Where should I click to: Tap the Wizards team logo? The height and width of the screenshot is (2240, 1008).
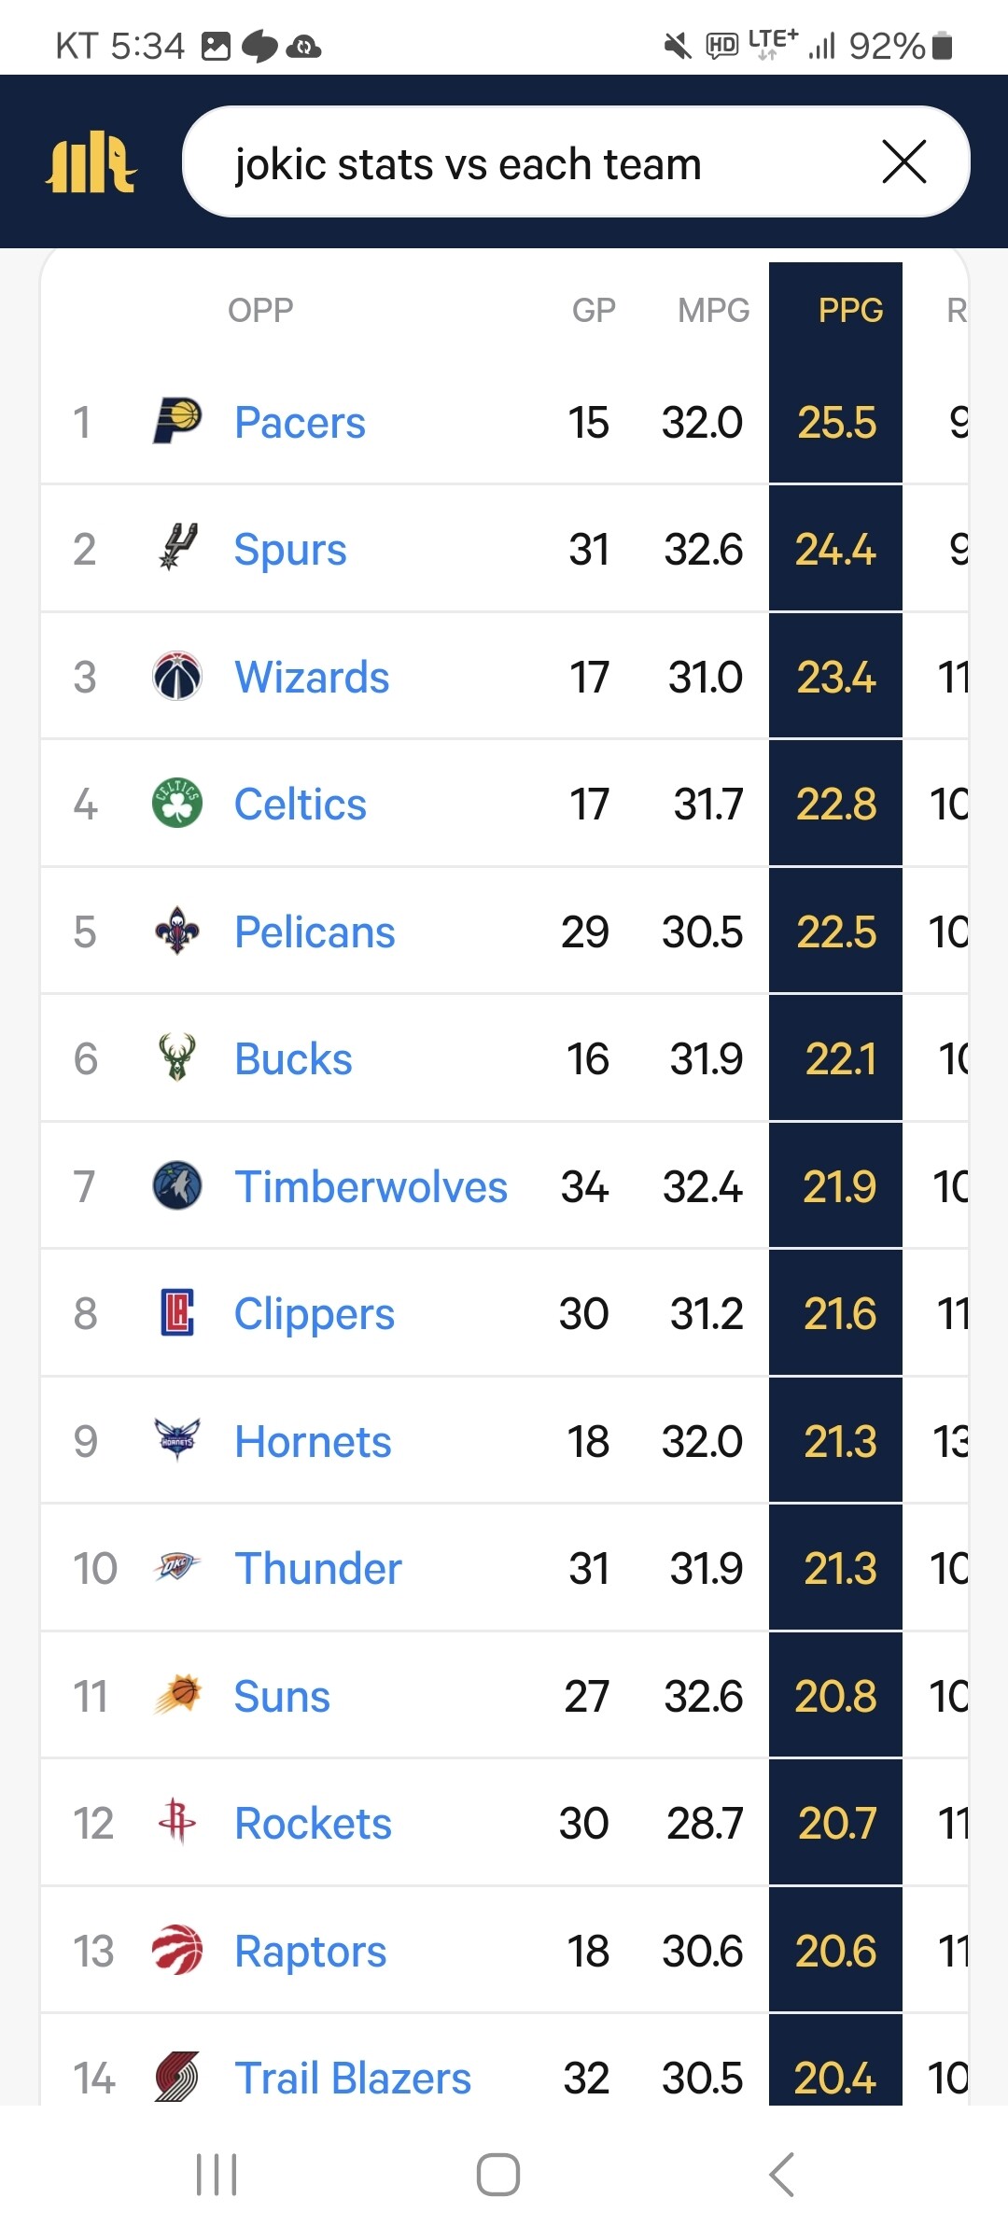pyautogui.click(x=177, y=677)
